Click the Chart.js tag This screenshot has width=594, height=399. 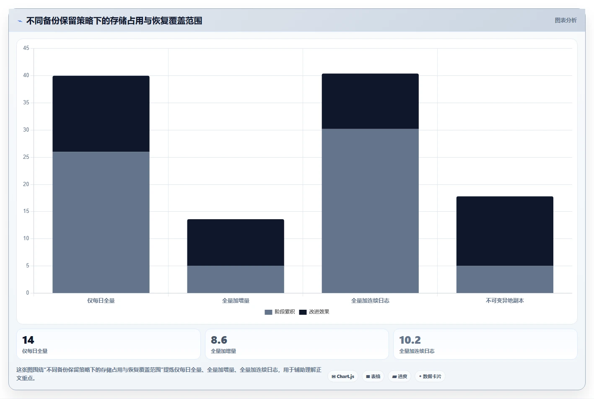point(343,376)
